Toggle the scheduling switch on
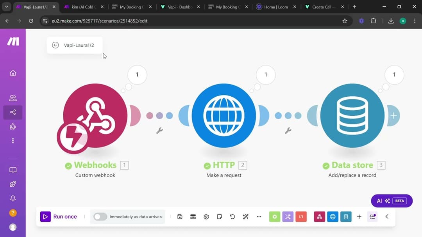The height and width of the screenshot is (237, 422). click(x=100, y=217)
